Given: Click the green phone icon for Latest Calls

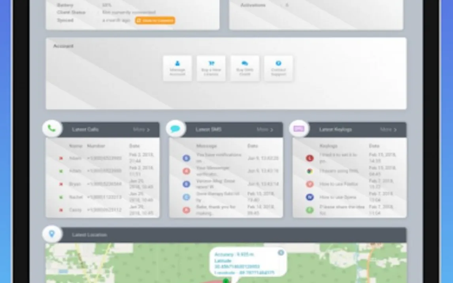Looking at the screenshot, I should click(52, 128).
